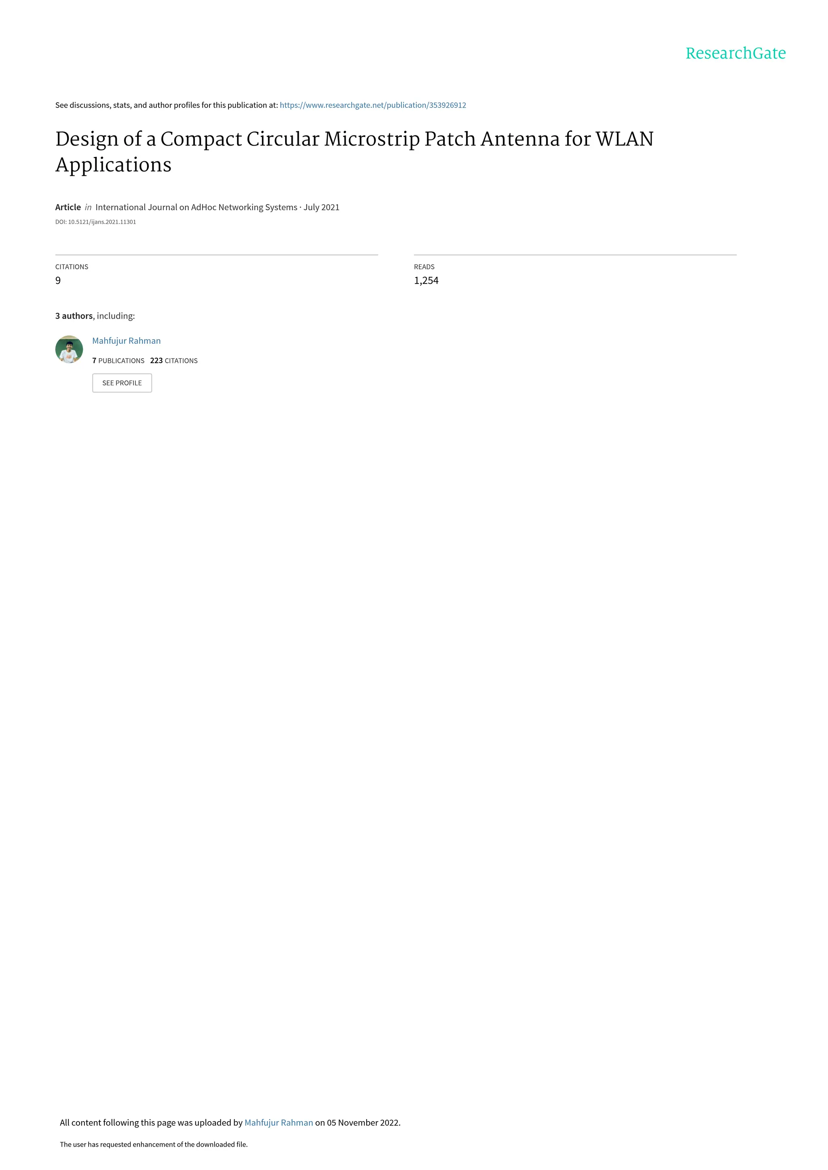Screen dimensions: 828x1170
Task: Click the CITATIONS section label
Action: [72, 267]
